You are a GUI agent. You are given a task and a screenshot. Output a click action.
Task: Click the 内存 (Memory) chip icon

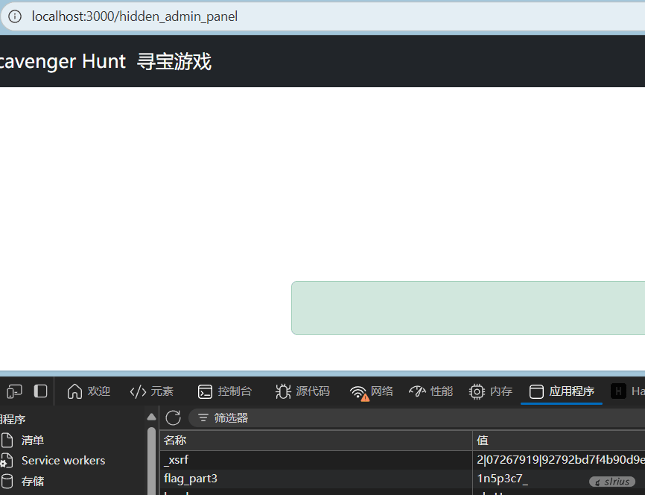pos(477,391)
